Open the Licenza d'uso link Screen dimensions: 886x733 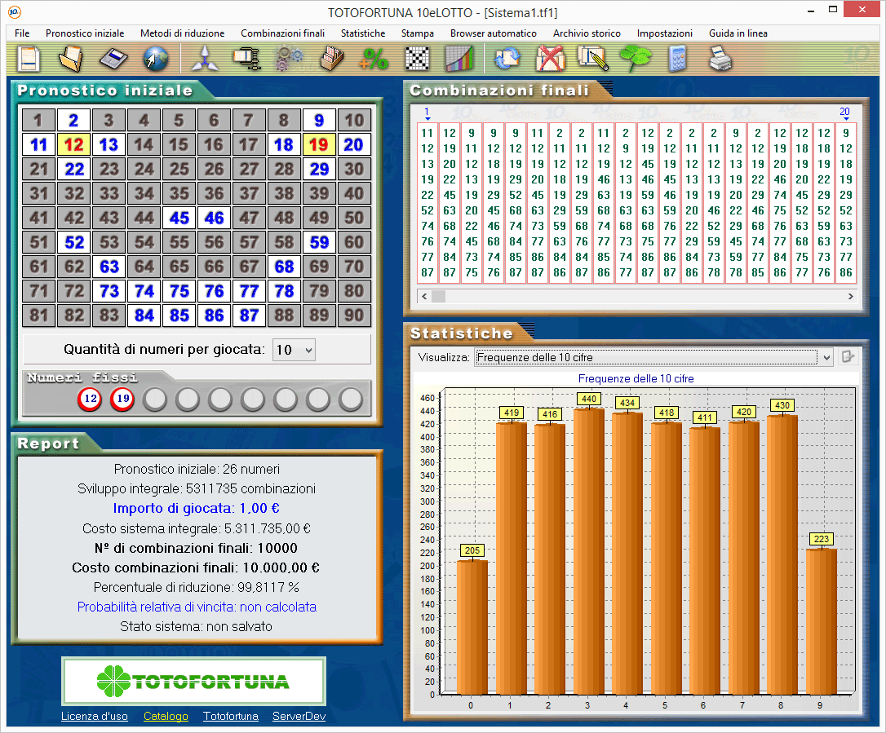tap(95, 717)
